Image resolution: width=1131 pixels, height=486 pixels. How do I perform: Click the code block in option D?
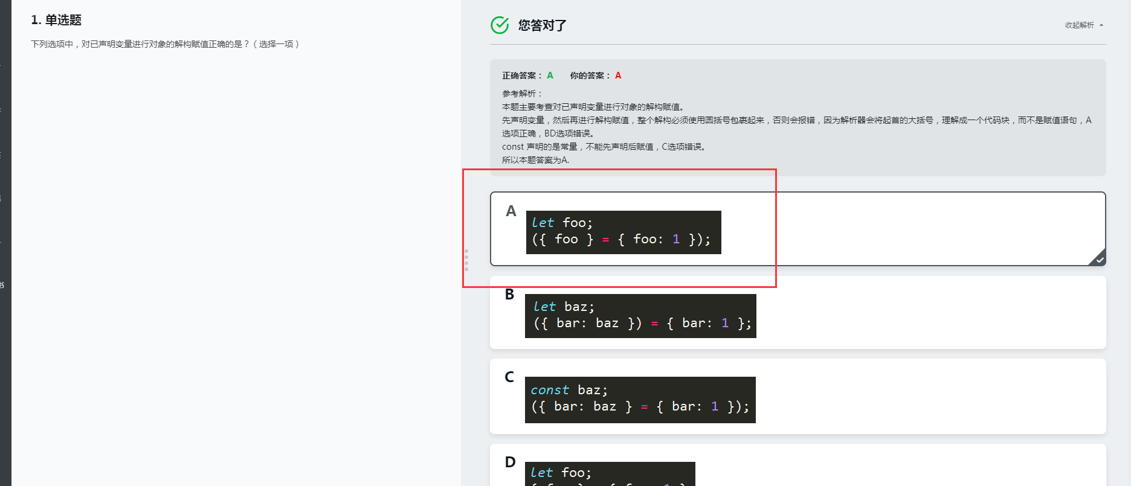pyautogui.click(x=610, y=474)
